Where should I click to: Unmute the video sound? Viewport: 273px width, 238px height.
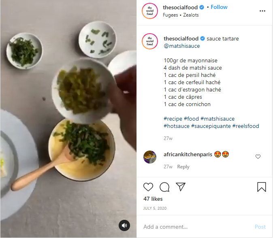click(124, 225)
